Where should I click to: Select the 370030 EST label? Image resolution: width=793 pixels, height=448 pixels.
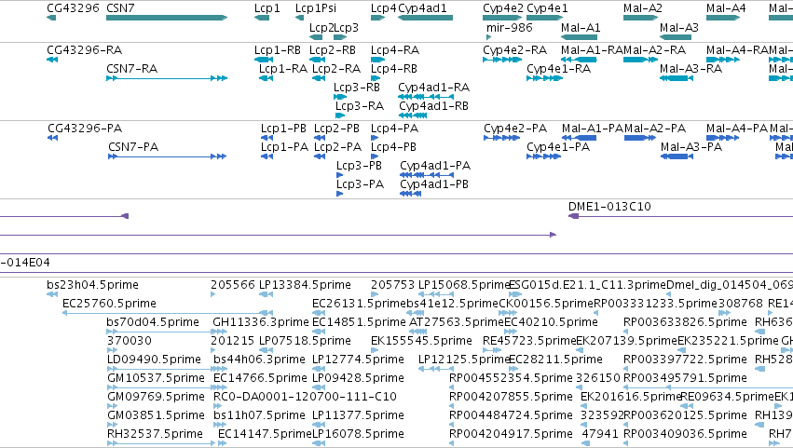(x=129, y=341)
